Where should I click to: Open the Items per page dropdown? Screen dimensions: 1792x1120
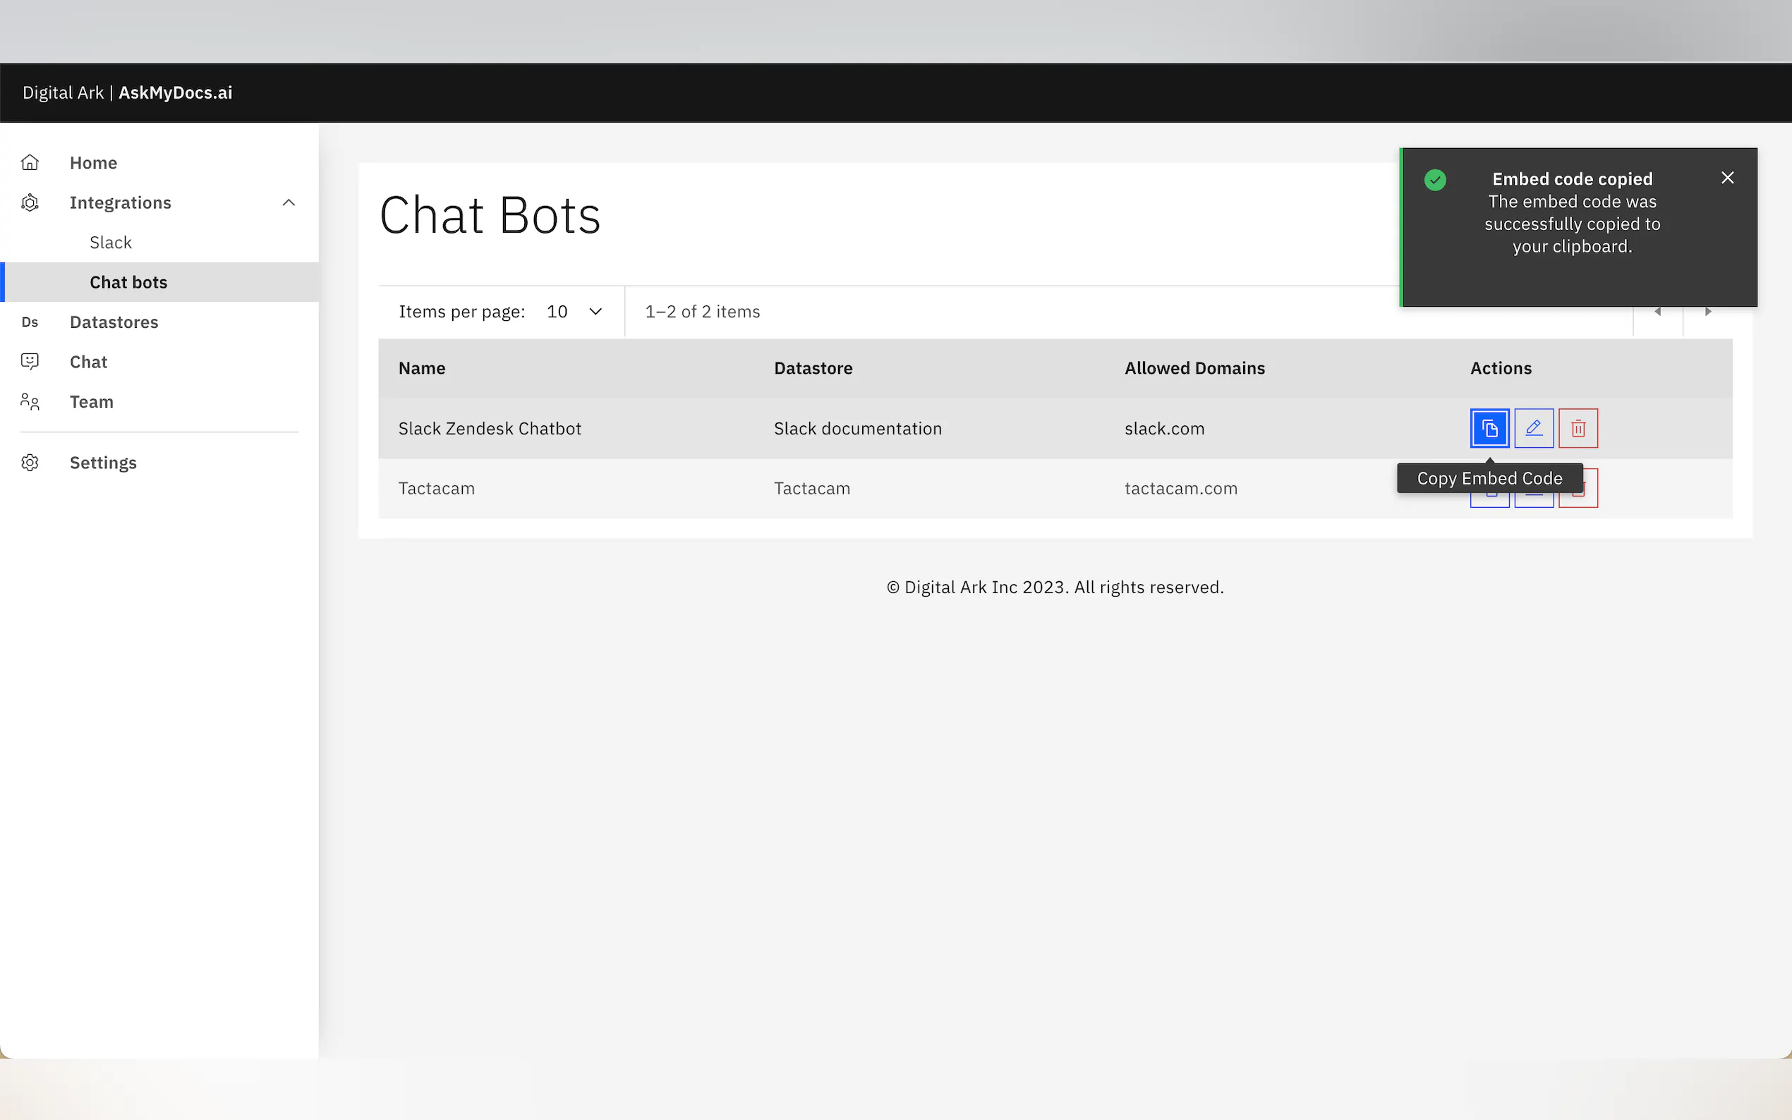coord(574,312)
